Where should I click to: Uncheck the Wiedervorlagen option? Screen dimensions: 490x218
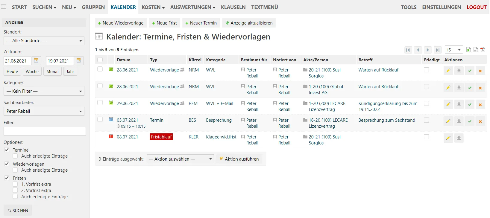tap(7, 164)
